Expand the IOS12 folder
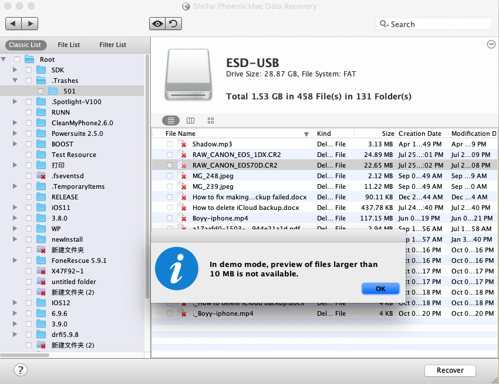 coord(15,302)
